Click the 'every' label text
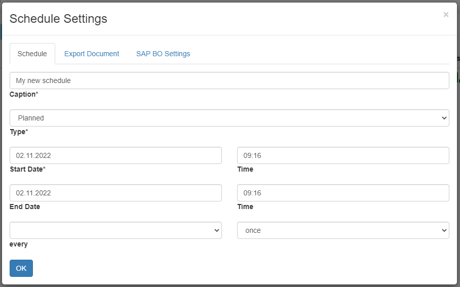Viewport: 460px width, 287px height. (x=19, y=244)
